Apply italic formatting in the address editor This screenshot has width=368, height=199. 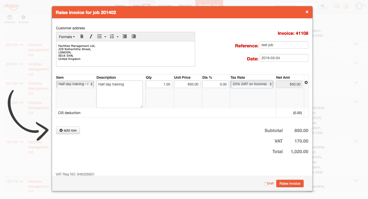[x=91, y=37]
